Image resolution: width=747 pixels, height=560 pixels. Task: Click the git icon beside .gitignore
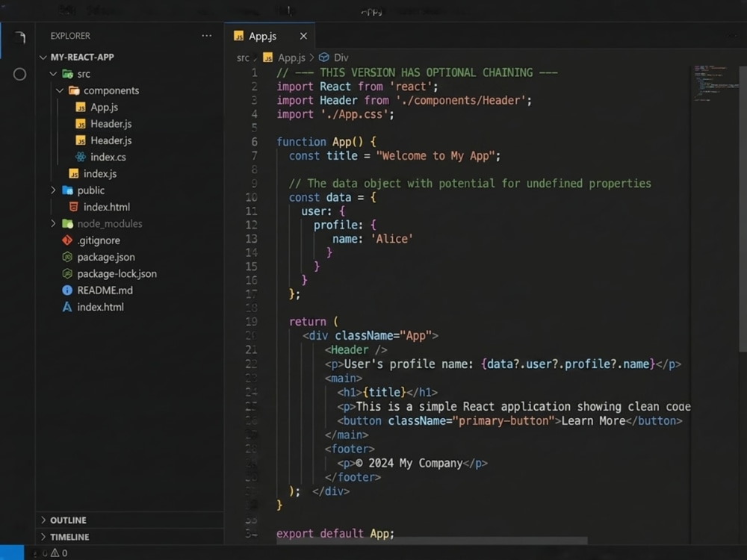(67, 240)
